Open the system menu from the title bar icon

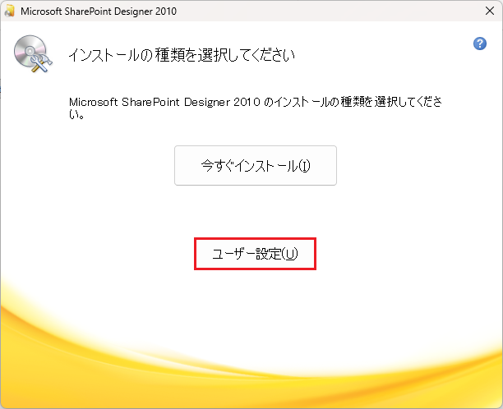[9, 11]
